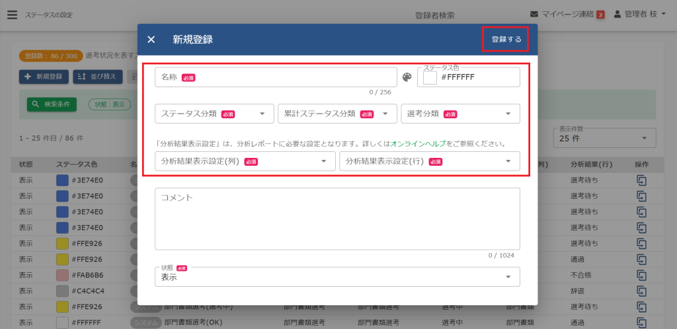Screen dimensions: 677x329
Task: Expand the 状態 dropdown showing 表示
Action: coord(337,277)
